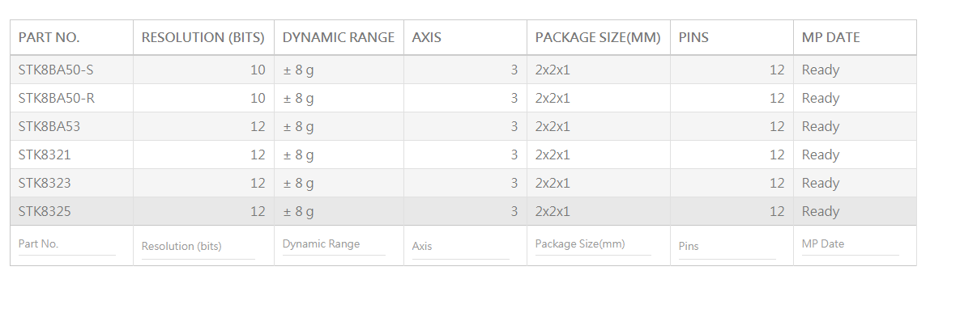Focus the MP Date filter field
The width and height of the screenshot is (960, 309).
(851, 244)
